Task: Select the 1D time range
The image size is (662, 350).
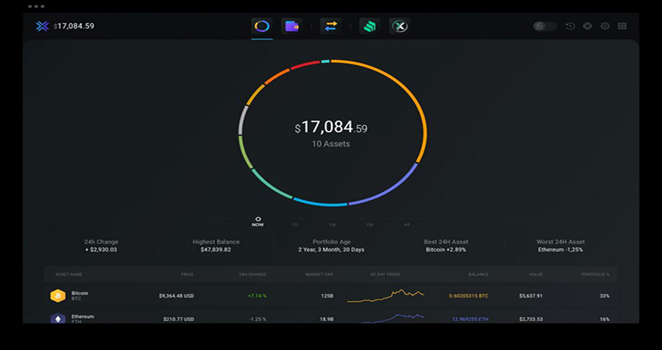Action: (294, 225)
